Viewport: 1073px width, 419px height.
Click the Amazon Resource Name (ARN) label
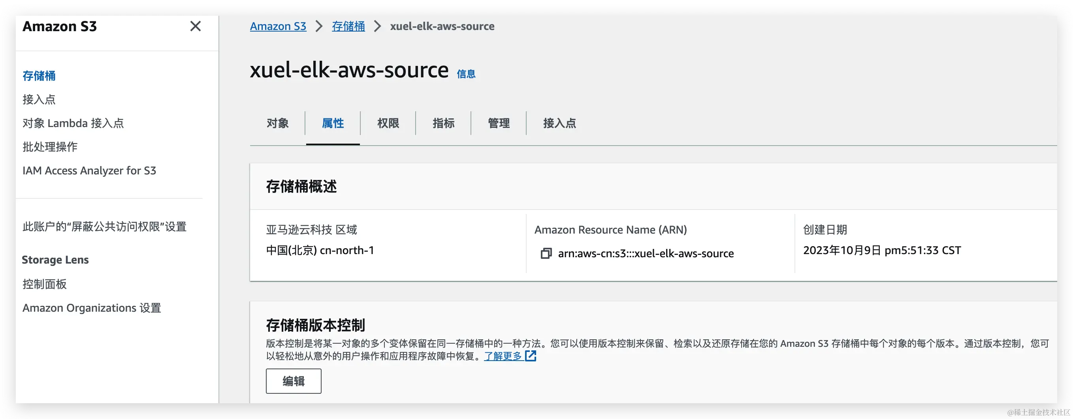click(x=611, y=230)
